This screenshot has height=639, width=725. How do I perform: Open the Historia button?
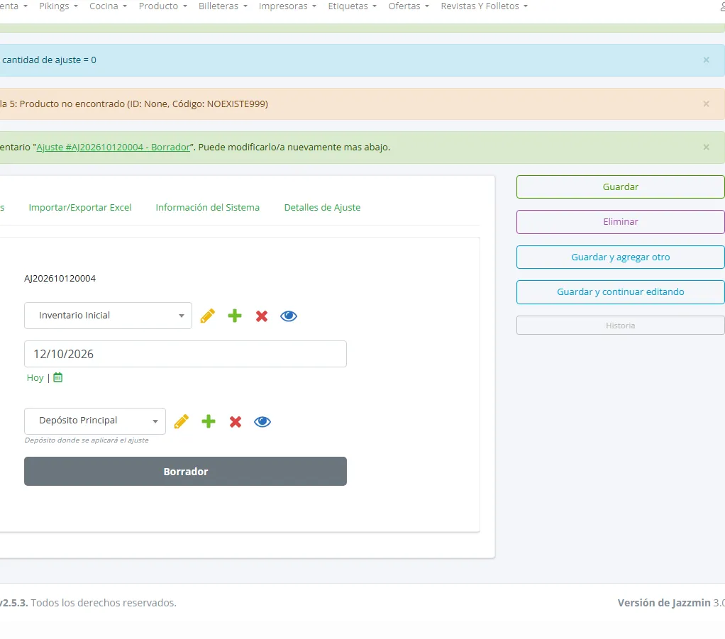[x=620, y=326]
